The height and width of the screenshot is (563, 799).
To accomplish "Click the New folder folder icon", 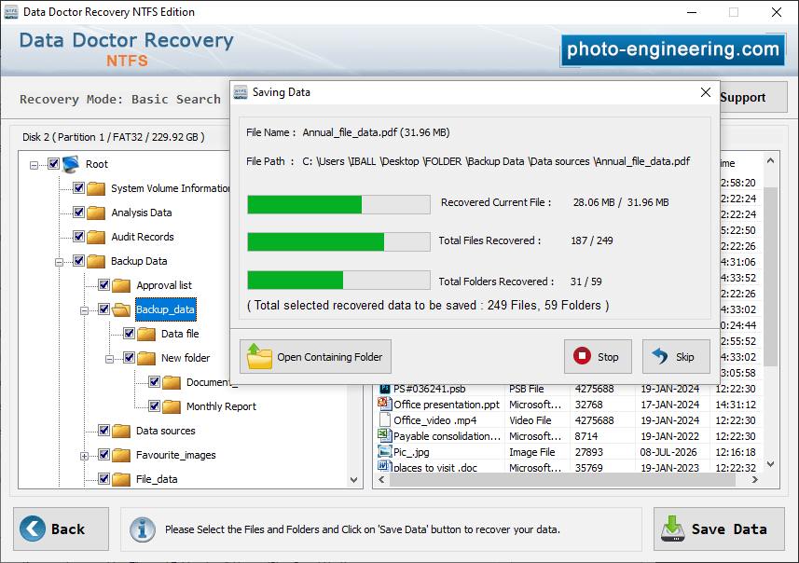I will pyautogui.click(x=146, y=358).
